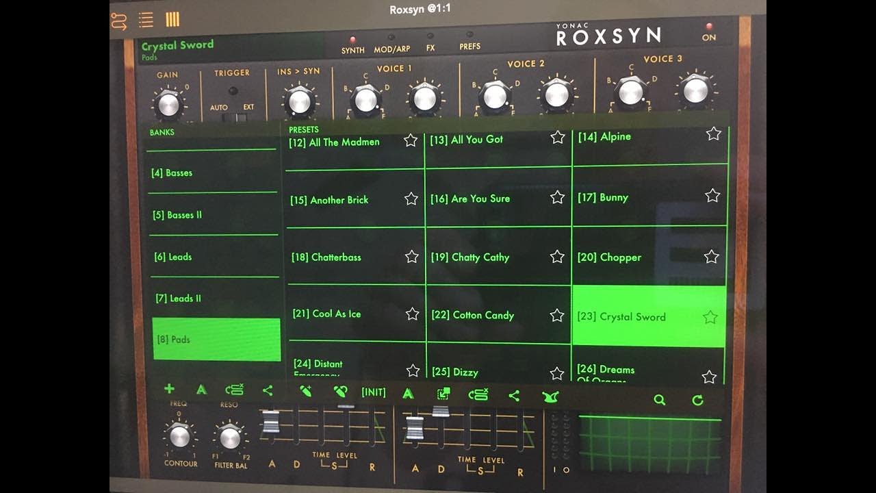Switch to list view icon in top bar

[146, 20]
